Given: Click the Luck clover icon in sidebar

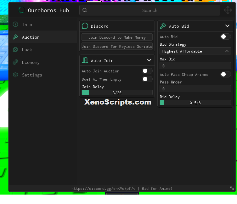Looking at the screenshot, I should click(15, 50).
